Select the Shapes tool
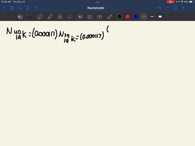 (x=60, y=17)
